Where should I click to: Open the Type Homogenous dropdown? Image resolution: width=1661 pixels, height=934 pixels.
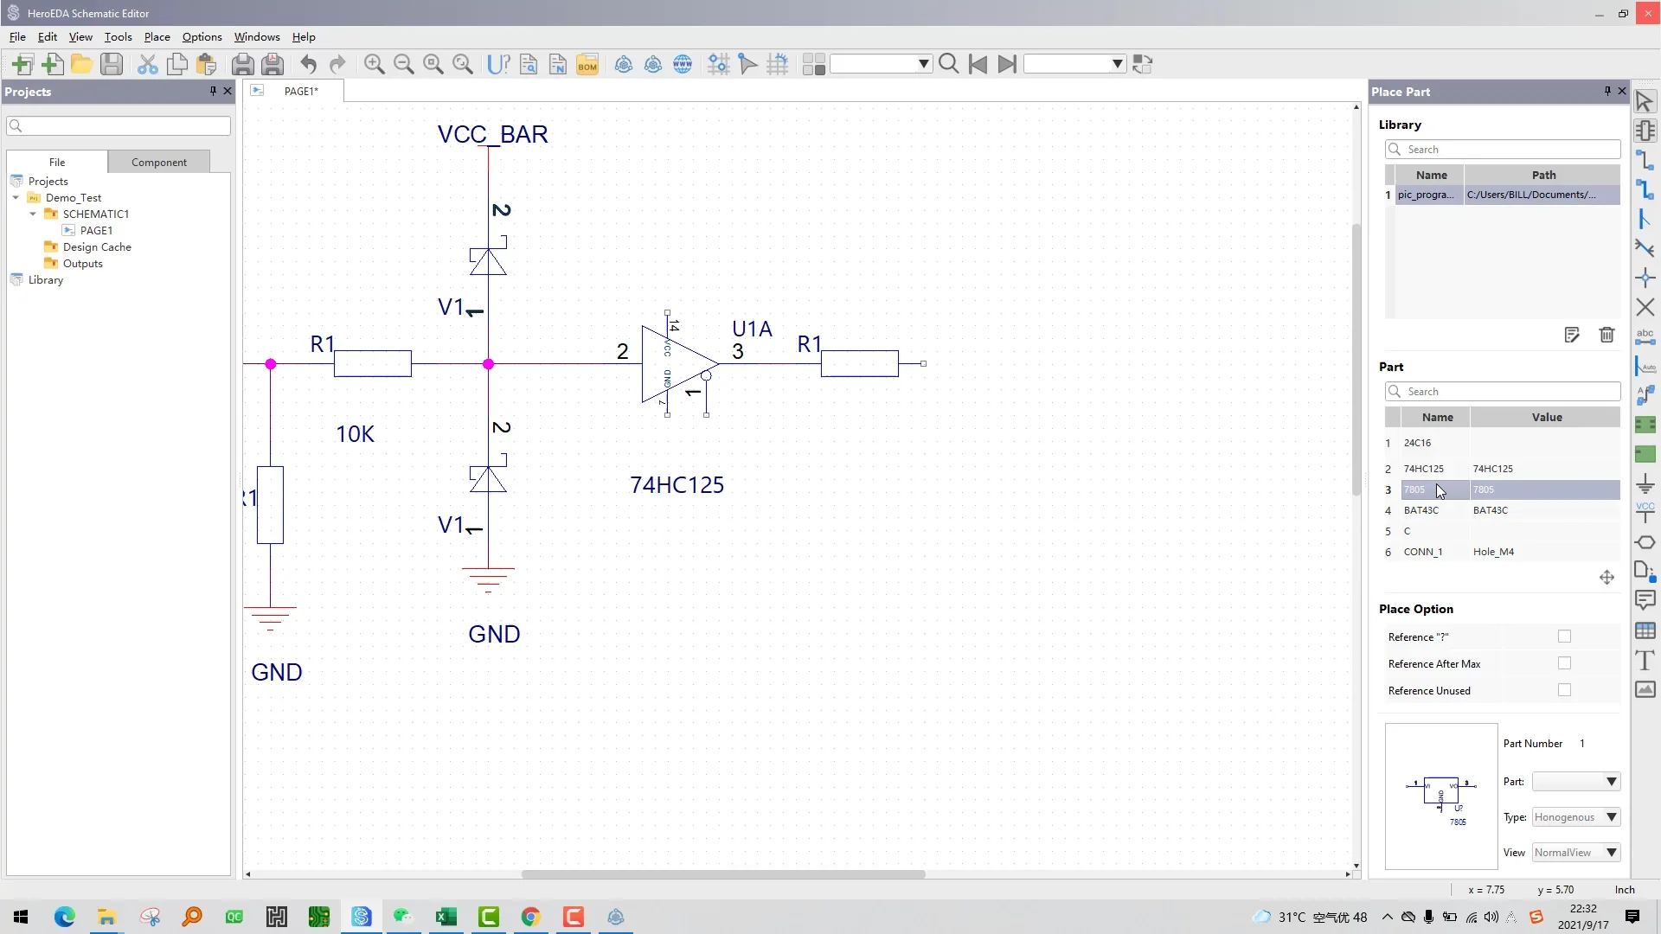[x=1611, y=817]
